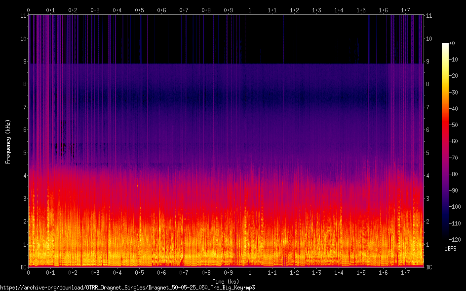
Task: Click the '0.5' tick on the top time axis
Action: [139, 9]
